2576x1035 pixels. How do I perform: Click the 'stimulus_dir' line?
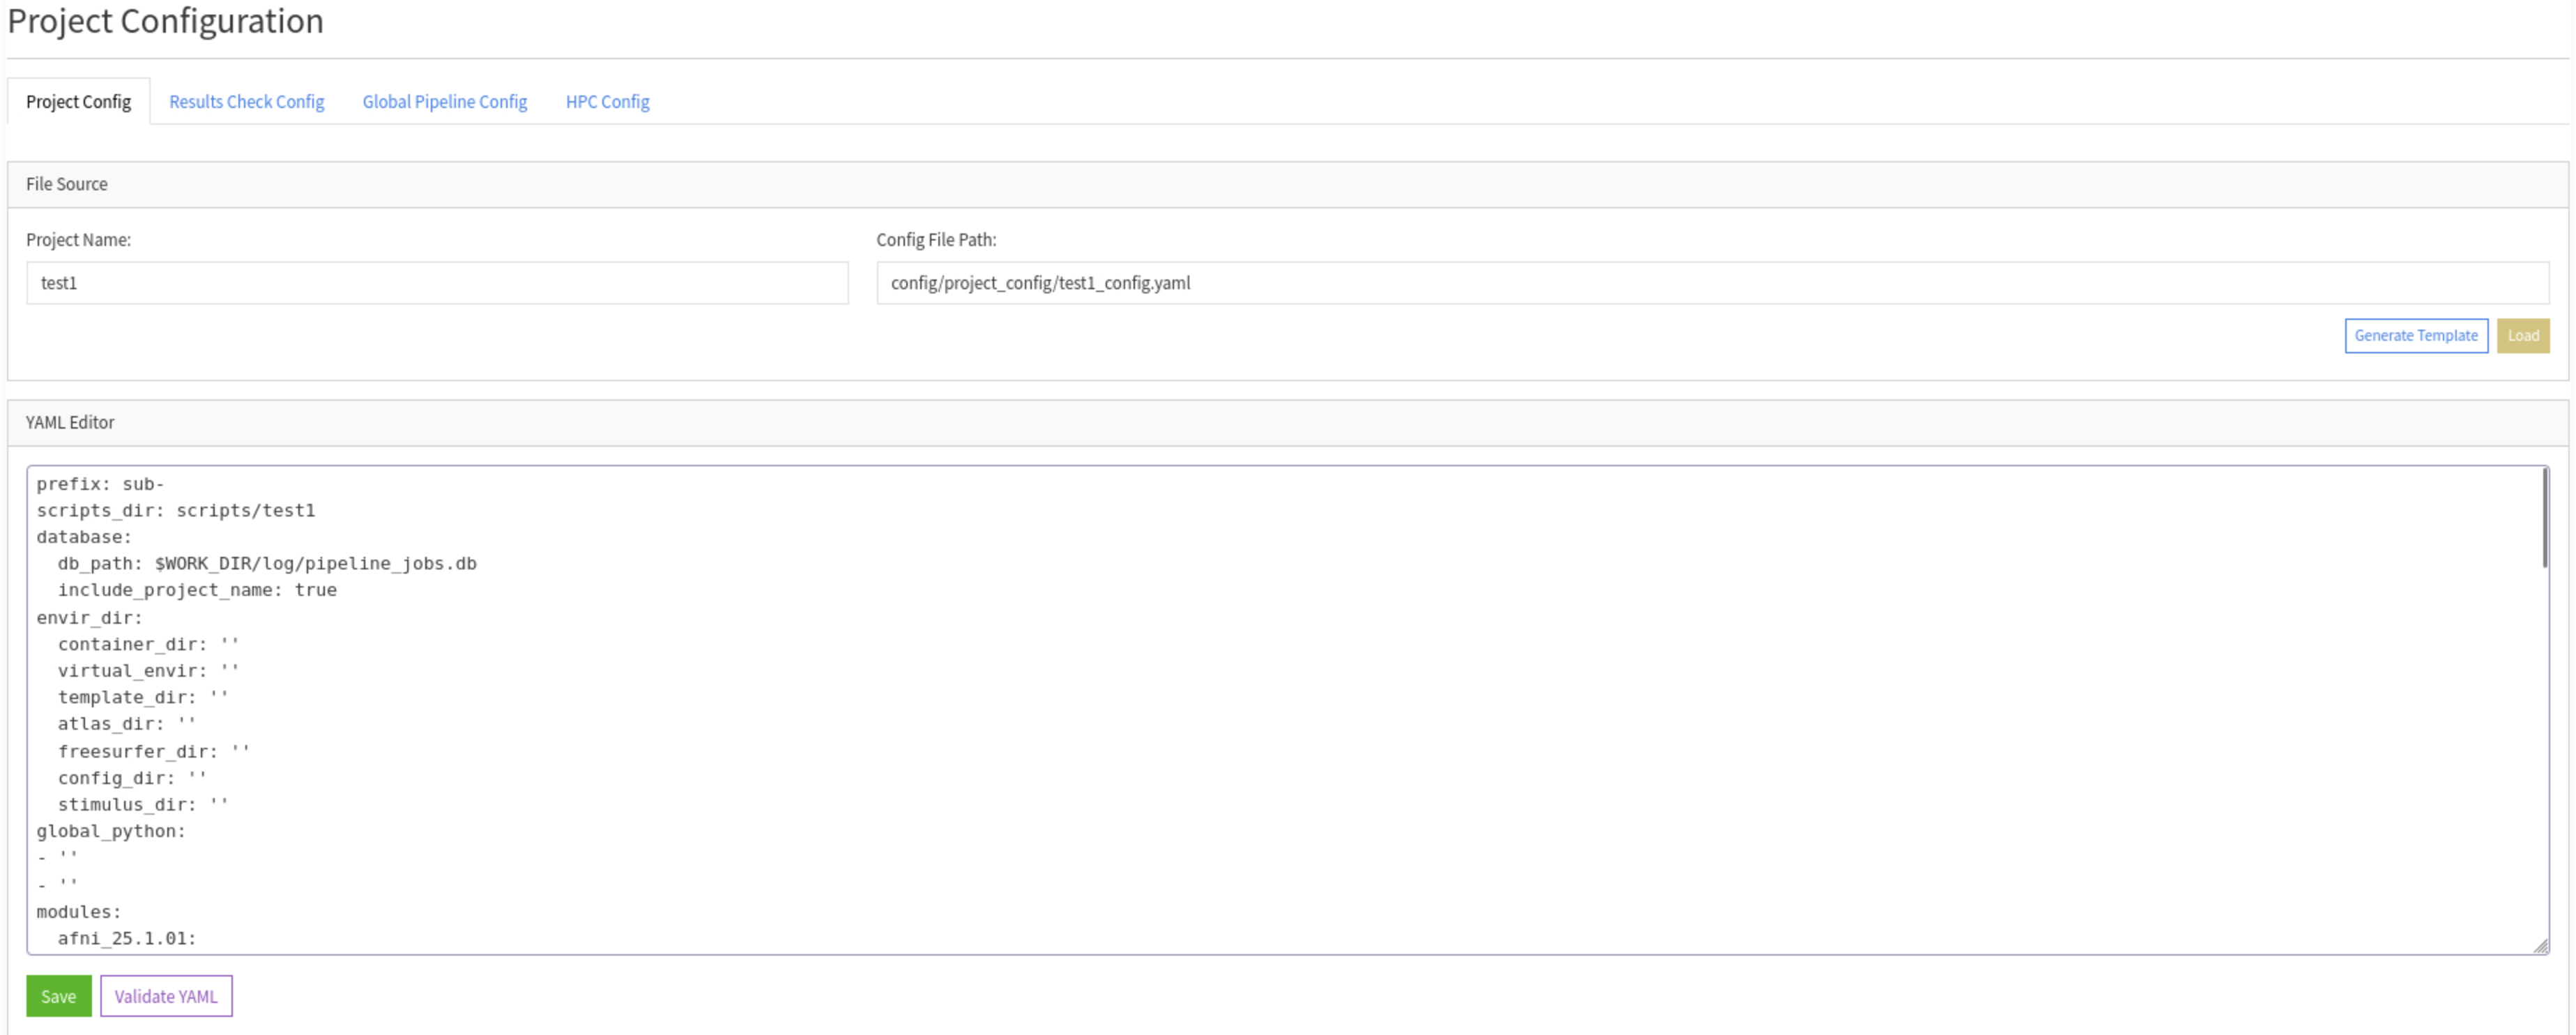[x=143, y=805]
